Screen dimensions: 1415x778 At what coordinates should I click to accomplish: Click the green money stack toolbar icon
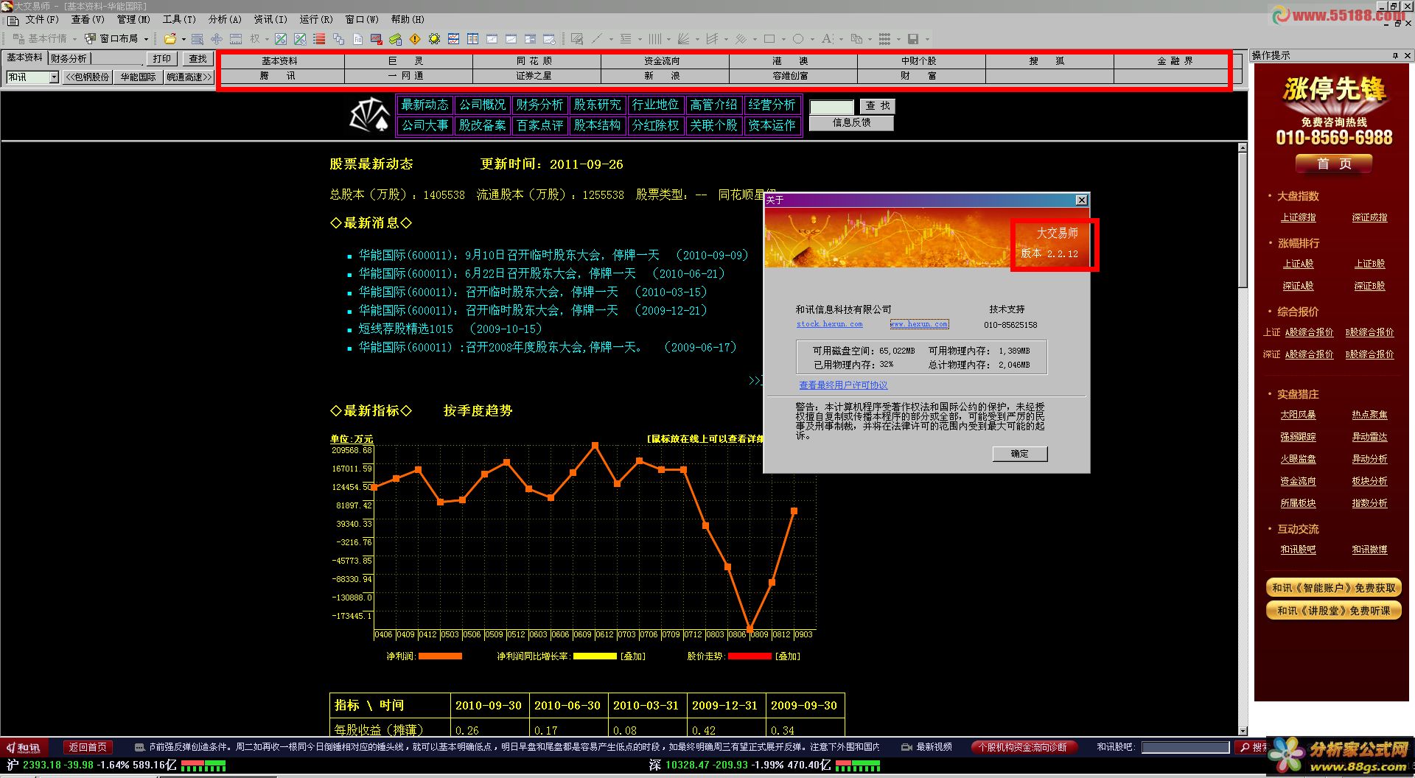point(395,38)
